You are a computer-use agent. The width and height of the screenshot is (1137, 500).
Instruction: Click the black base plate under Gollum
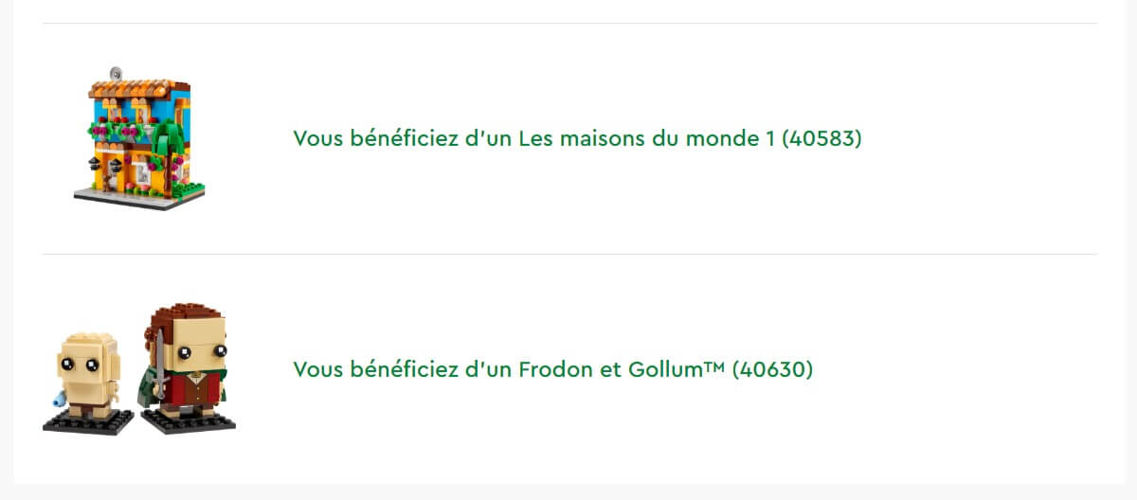point(87,422)
